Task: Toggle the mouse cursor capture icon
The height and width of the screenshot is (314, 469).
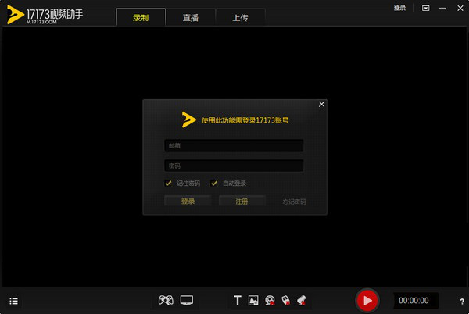Action: (285, 300)
